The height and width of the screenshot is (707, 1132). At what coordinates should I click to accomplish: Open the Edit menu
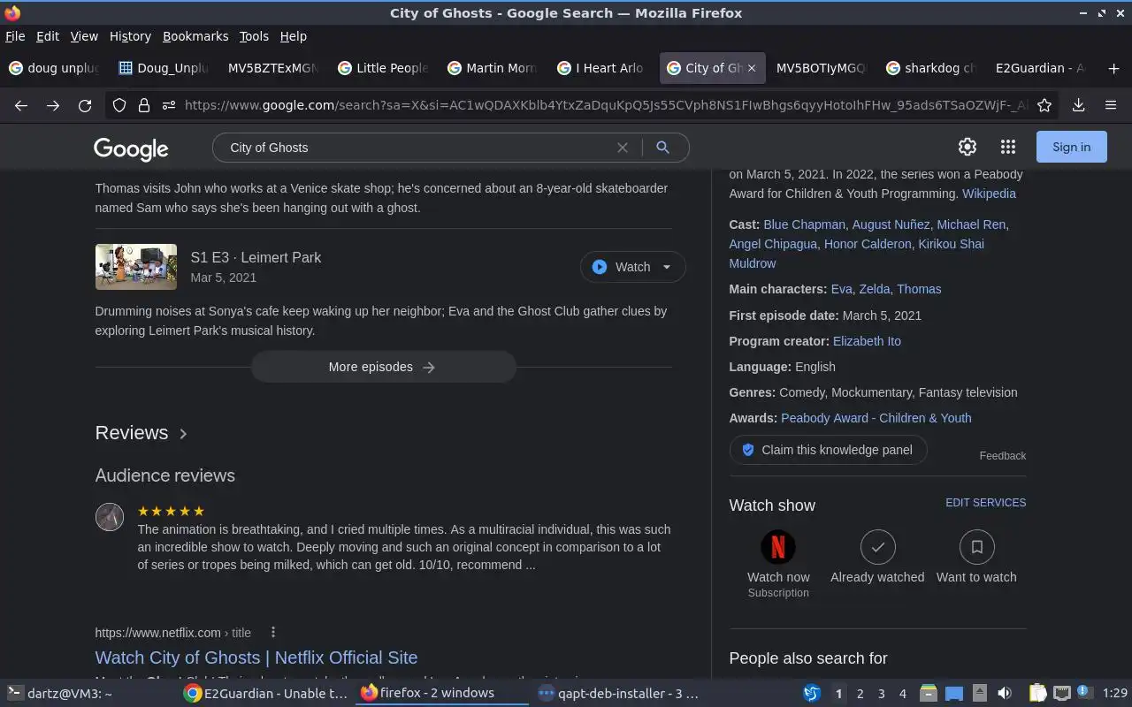[48, 36]
